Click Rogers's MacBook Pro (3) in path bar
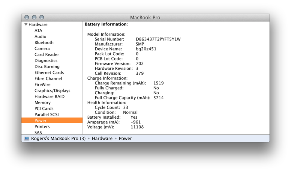The width and height of the screenshot is (291, 172). point(58,139)
